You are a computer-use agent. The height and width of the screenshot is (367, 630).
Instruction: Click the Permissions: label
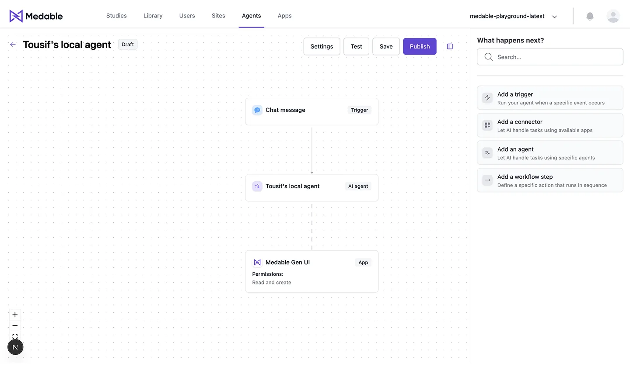268,274
